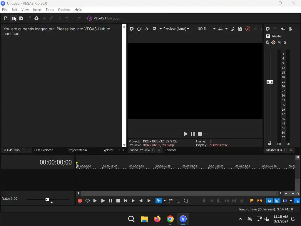Switch to VEGAS Hub tab
This screenshot has width=301, height=226.
(x=11, y=150)
